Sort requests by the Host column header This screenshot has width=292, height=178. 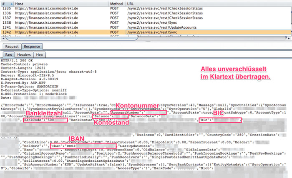[61, 4]
